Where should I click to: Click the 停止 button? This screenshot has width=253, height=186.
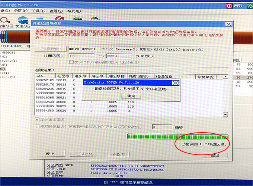click(50, 154)
